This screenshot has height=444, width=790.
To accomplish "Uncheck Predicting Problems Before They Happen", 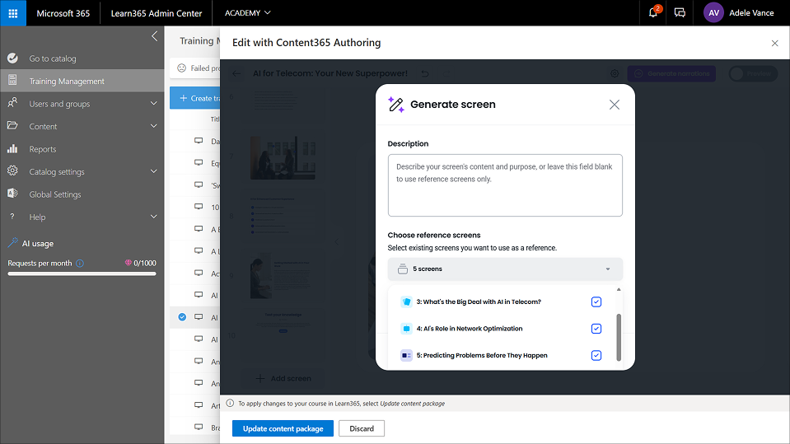I will pyautogui.click(x=596, y=356).
